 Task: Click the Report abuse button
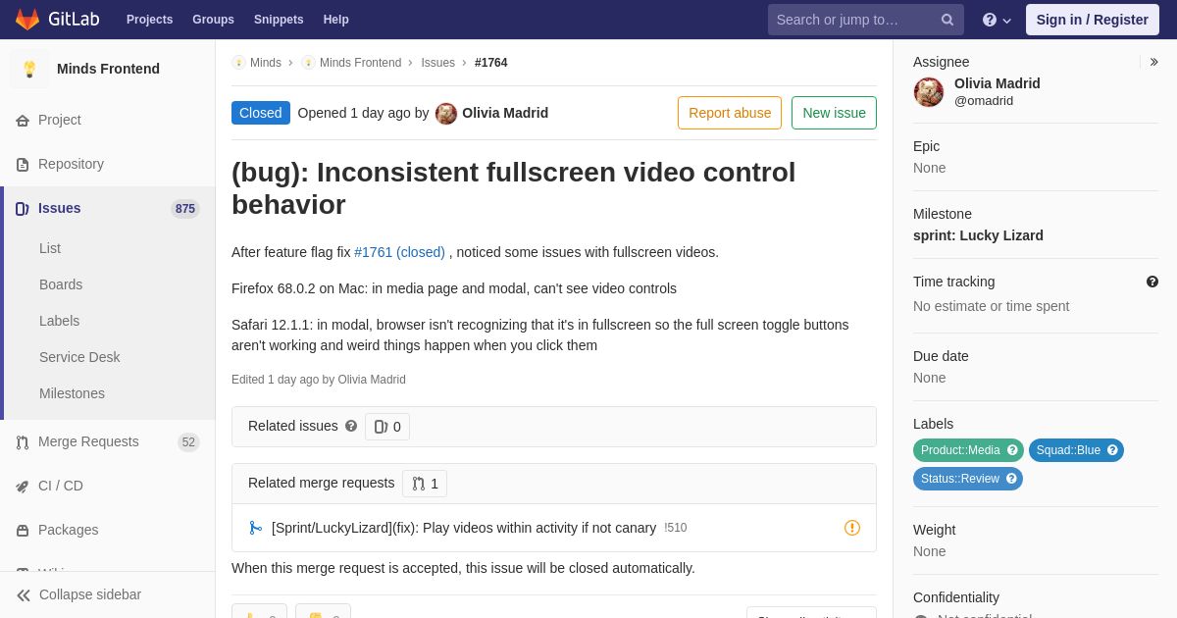(730, 113)
